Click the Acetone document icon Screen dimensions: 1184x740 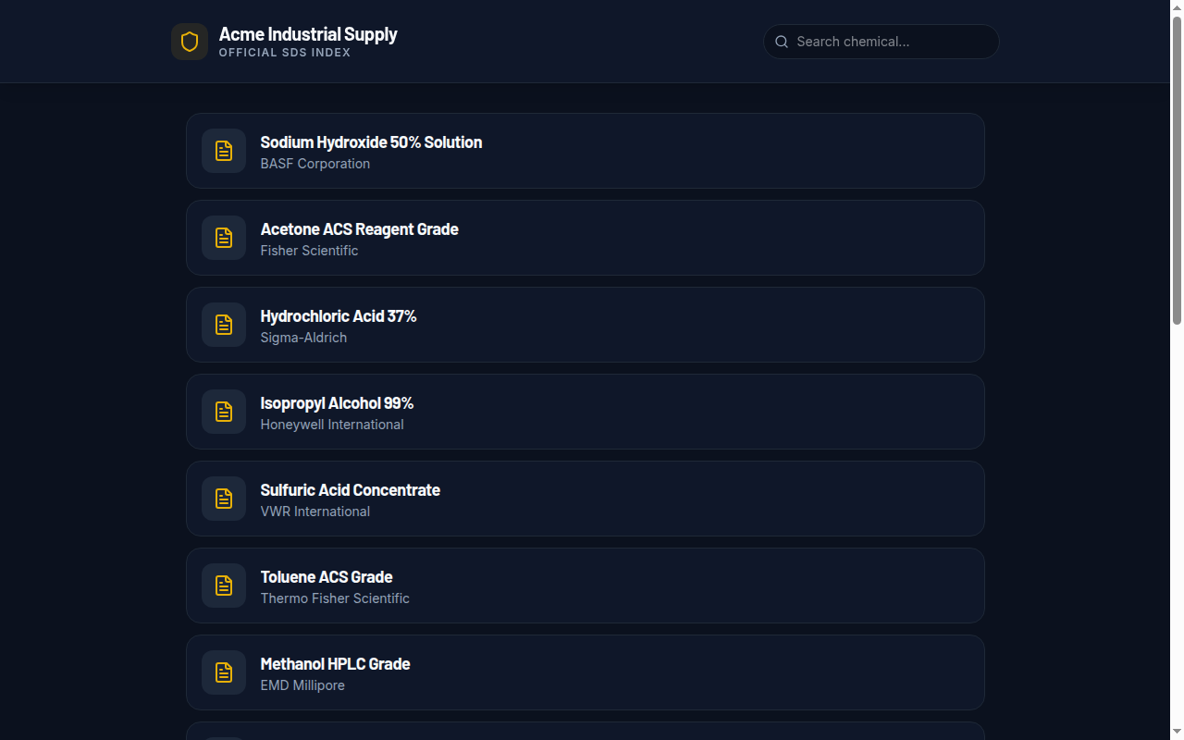(224, 238)
